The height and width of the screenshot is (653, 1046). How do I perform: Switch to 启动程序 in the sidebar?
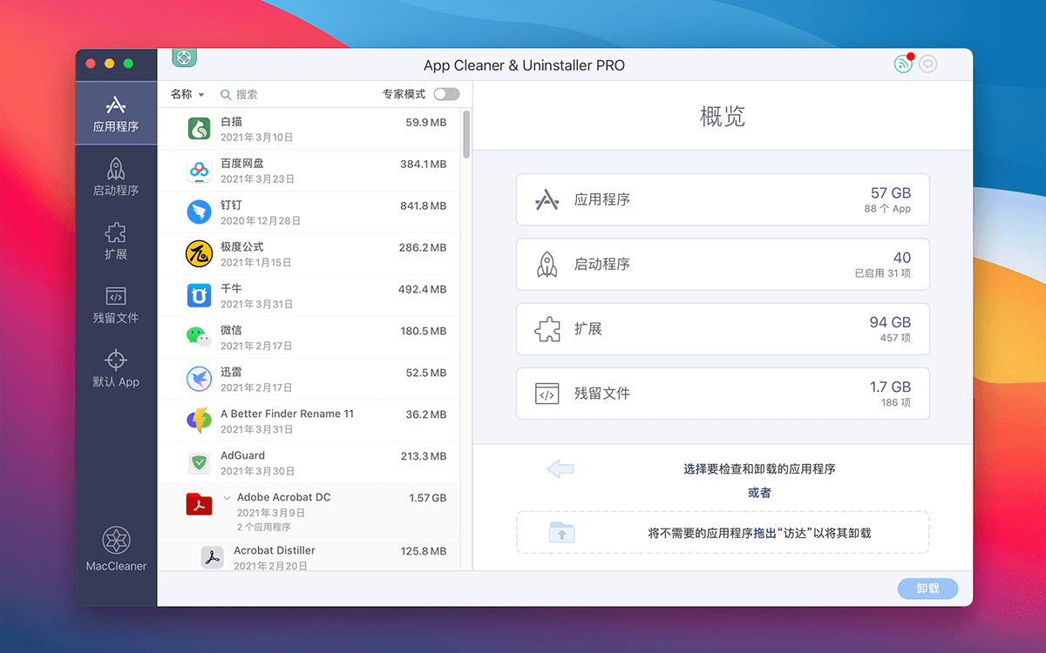pos(116,177)
